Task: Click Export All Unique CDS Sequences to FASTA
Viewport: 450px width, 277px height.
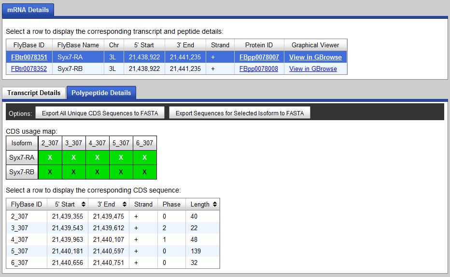Action: click(x=100, y=113)
